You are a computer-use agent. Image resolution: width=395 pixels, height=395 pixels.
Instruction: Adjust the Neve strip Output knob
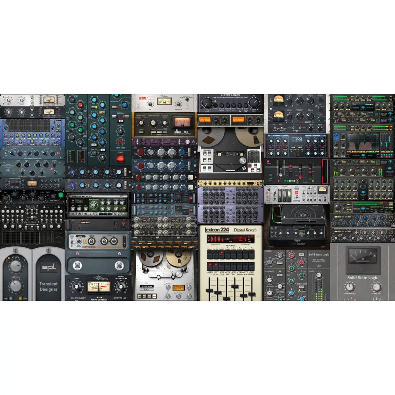[120, 131]
